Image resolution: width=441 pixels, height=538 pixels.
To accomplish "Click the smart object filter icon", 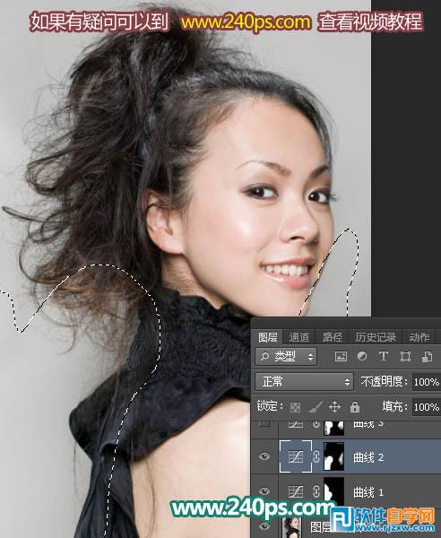I will click(x=427, y=357).
